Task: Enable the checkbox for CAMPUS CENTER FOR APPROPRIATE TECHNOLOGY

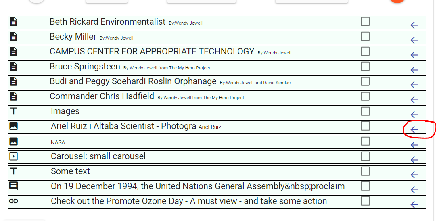Action: tap(365, 52)
